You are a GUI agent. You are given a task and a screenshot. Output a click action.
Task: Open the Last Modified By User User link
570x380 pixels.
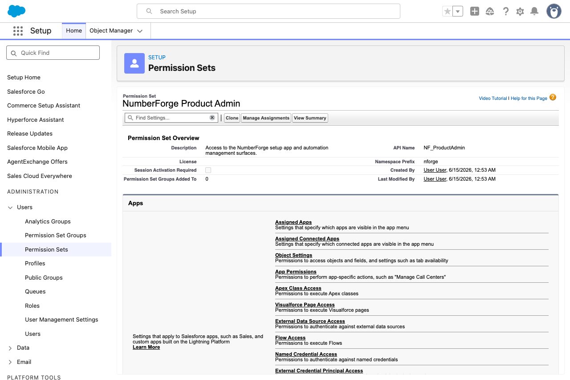point(435,179)
